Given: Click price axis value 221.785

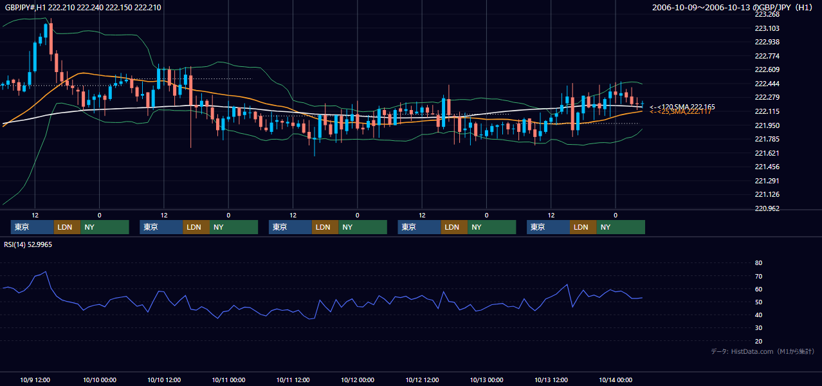Looking at the screenshot, I should 767,139.
